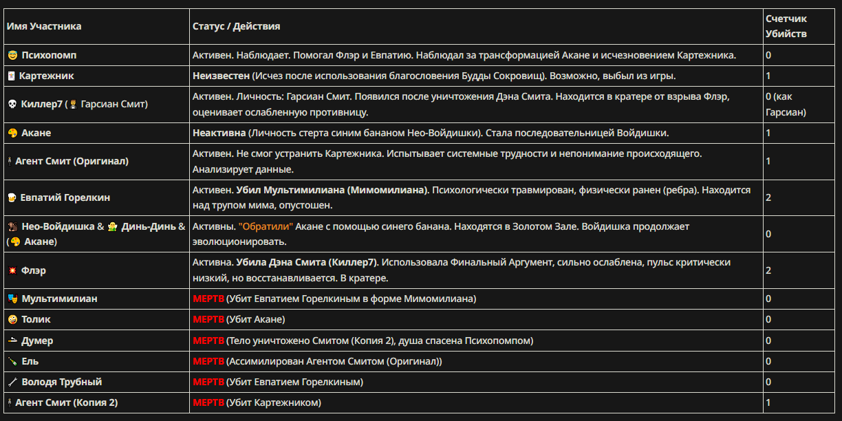Click the card emoji beside Картежник
This screenshot has width=842, height=421.
11,76
